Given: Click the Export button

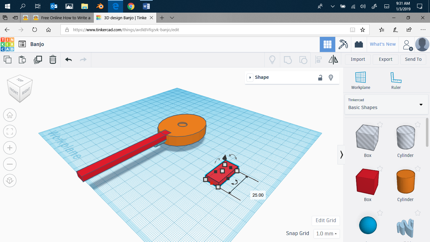Looking at the screenshot, I should [x=386, y=59].
